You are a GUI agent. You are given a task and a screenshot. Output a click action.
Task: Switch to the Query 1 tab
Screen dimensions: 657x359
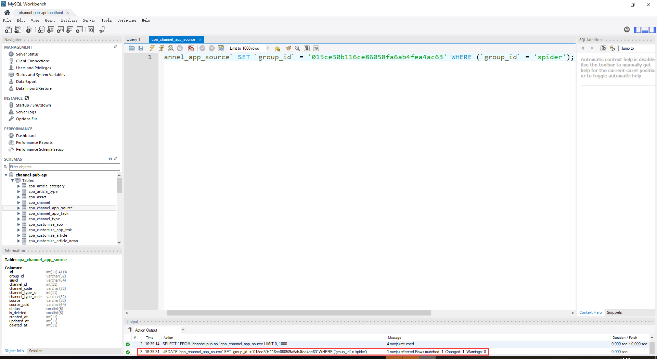[133, 39]
